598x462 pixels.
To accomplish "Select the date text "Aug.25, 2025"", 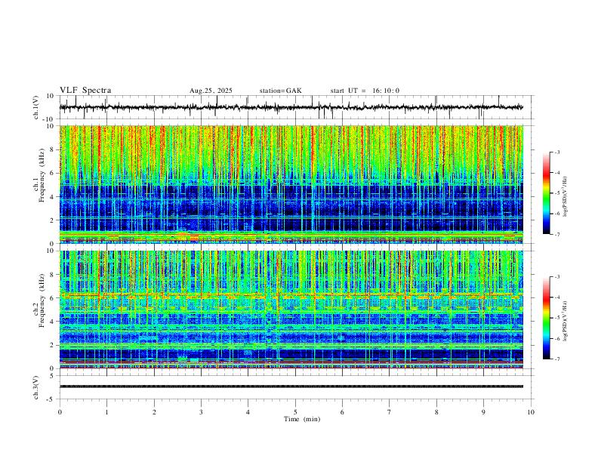I will [211, 91].
